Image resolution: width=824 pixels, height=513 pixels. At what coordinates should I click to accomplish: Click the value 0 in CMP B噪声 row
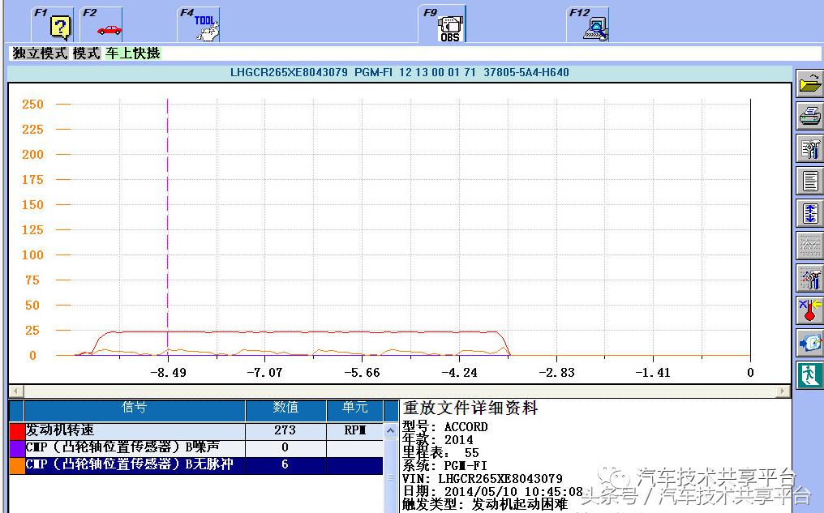(285, 448)
